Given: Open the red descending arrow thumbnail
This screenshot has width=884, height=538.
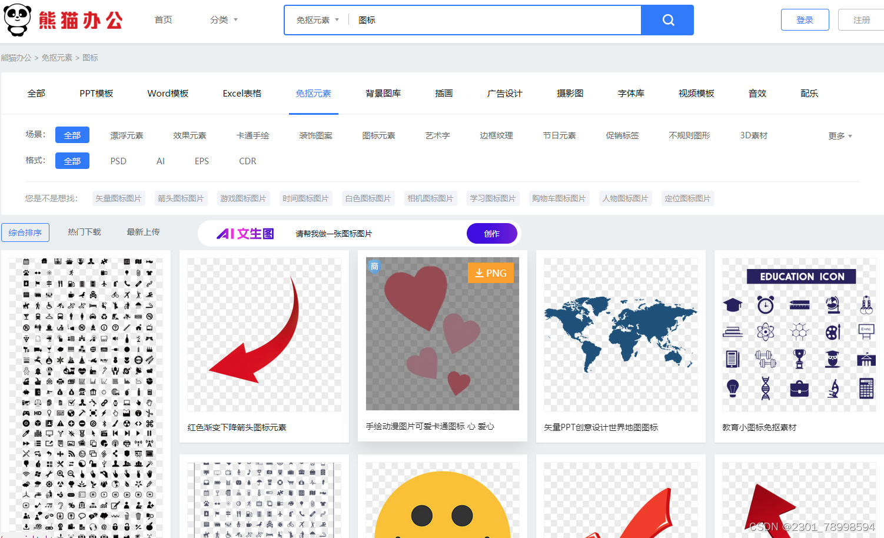Looking at the screenshot, I should tap(264, 334).
